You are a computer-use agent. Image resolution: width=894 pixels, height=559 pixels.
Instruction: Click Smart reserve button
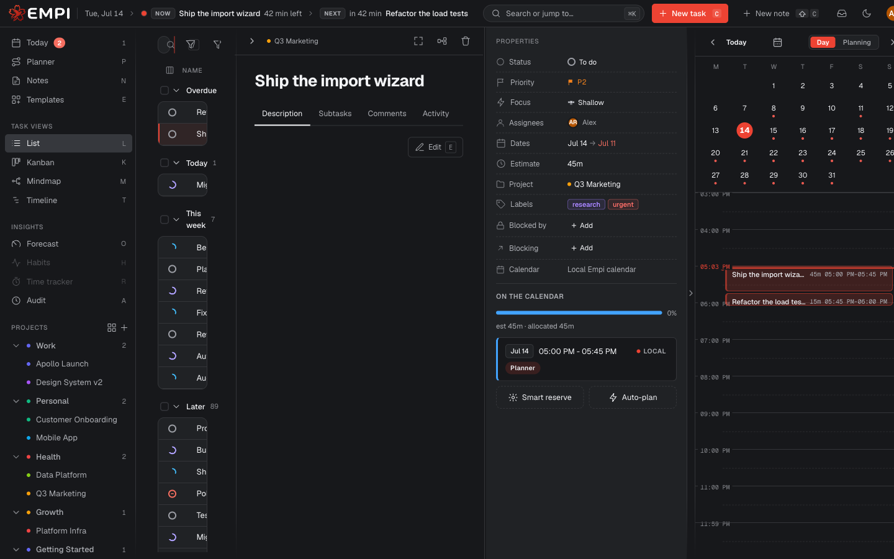(x=540, y=398)
